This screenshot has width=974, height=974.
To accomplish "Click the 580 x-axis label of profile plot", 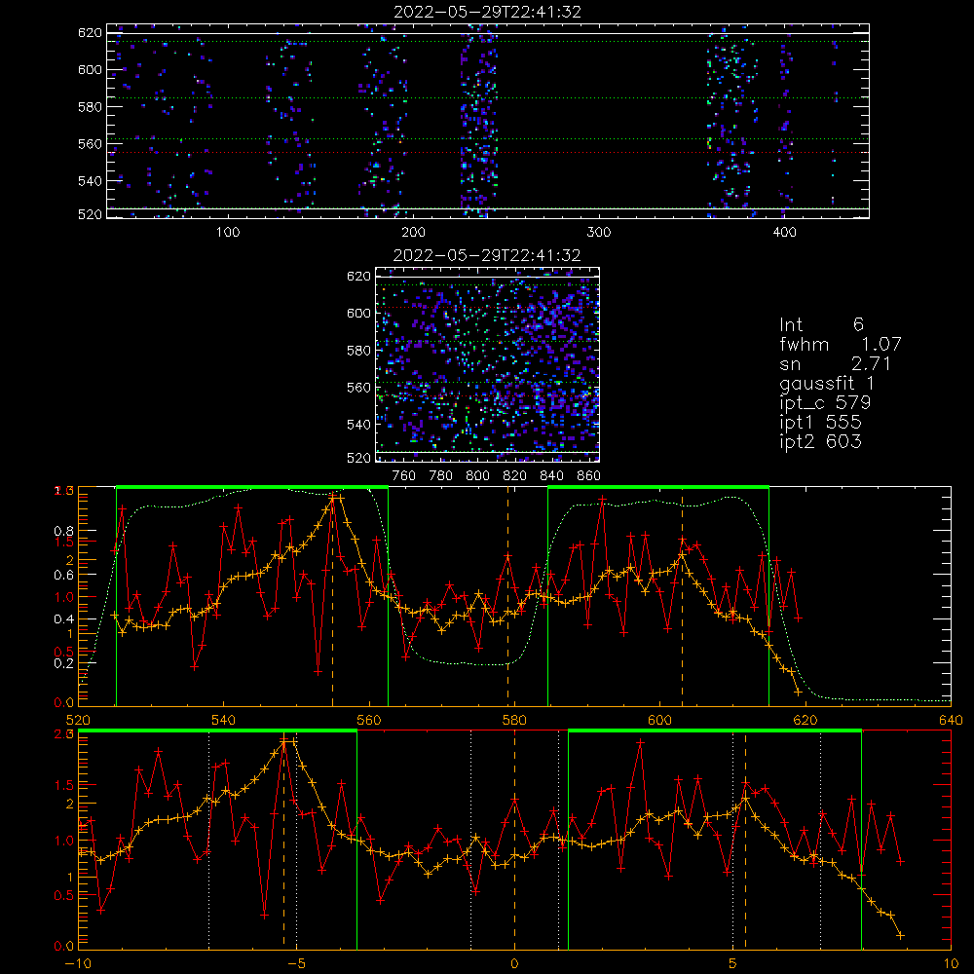I will [514, 720].
